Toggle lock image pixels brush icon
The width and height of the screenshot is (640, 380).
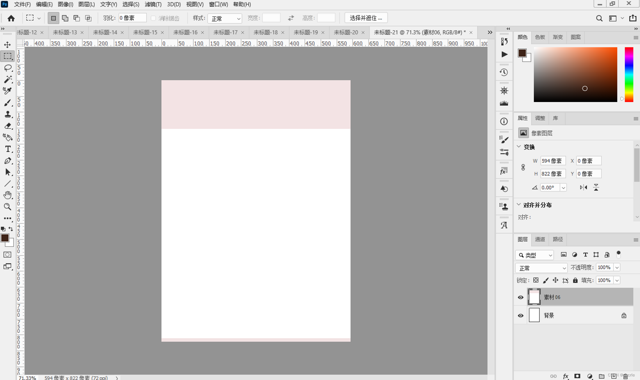[x=546, y=280]
